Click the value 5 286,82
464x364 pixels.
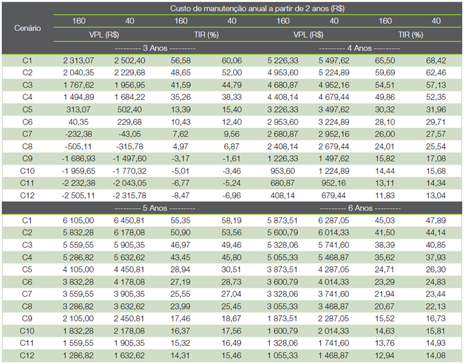79,257
